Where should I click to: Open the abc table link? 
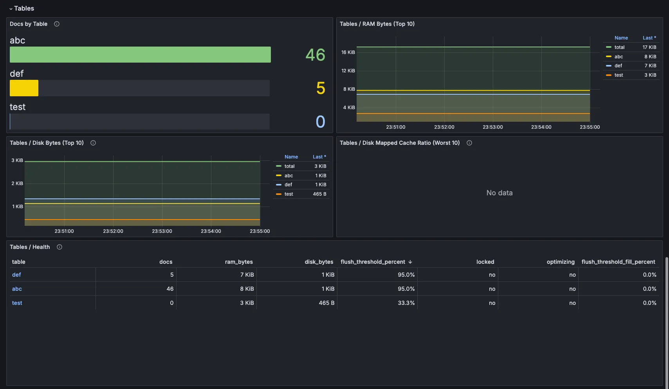(17, 289)
